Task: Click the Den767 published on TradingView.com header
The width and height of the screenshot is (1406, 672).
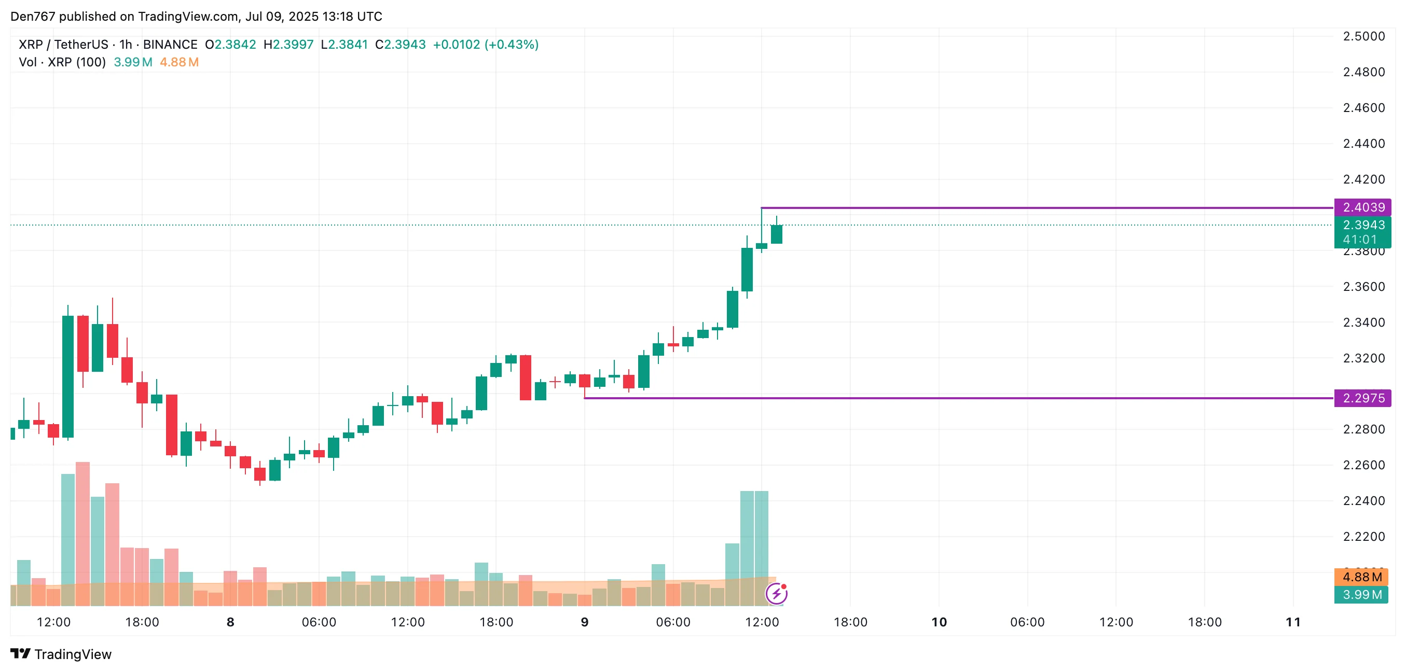Action: pyautogui.click(x=197, y=17)
